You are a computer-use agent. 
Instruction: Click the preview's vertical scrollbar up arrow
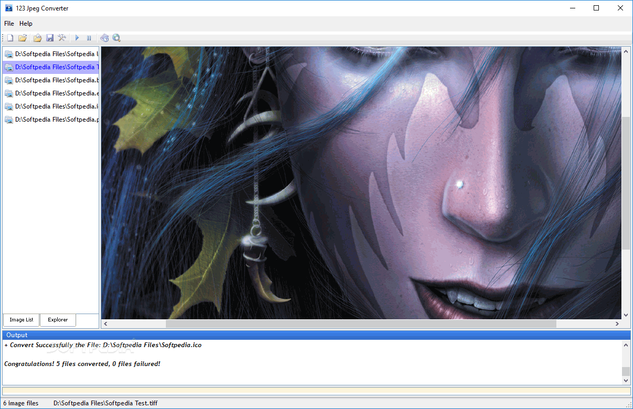coord(626,51)
